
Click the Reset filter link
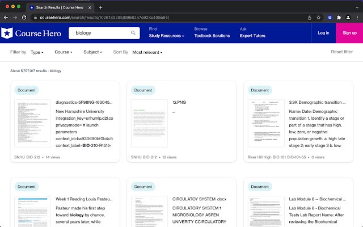(x=341, y=52)
